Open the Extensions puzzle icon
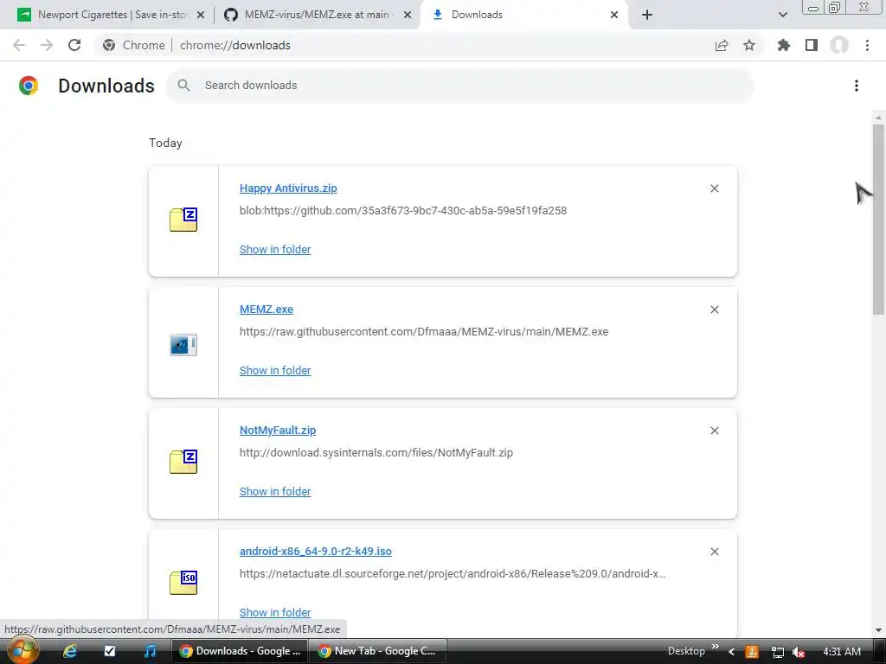This screenshot has height=664, width=886. pos(784,45)
